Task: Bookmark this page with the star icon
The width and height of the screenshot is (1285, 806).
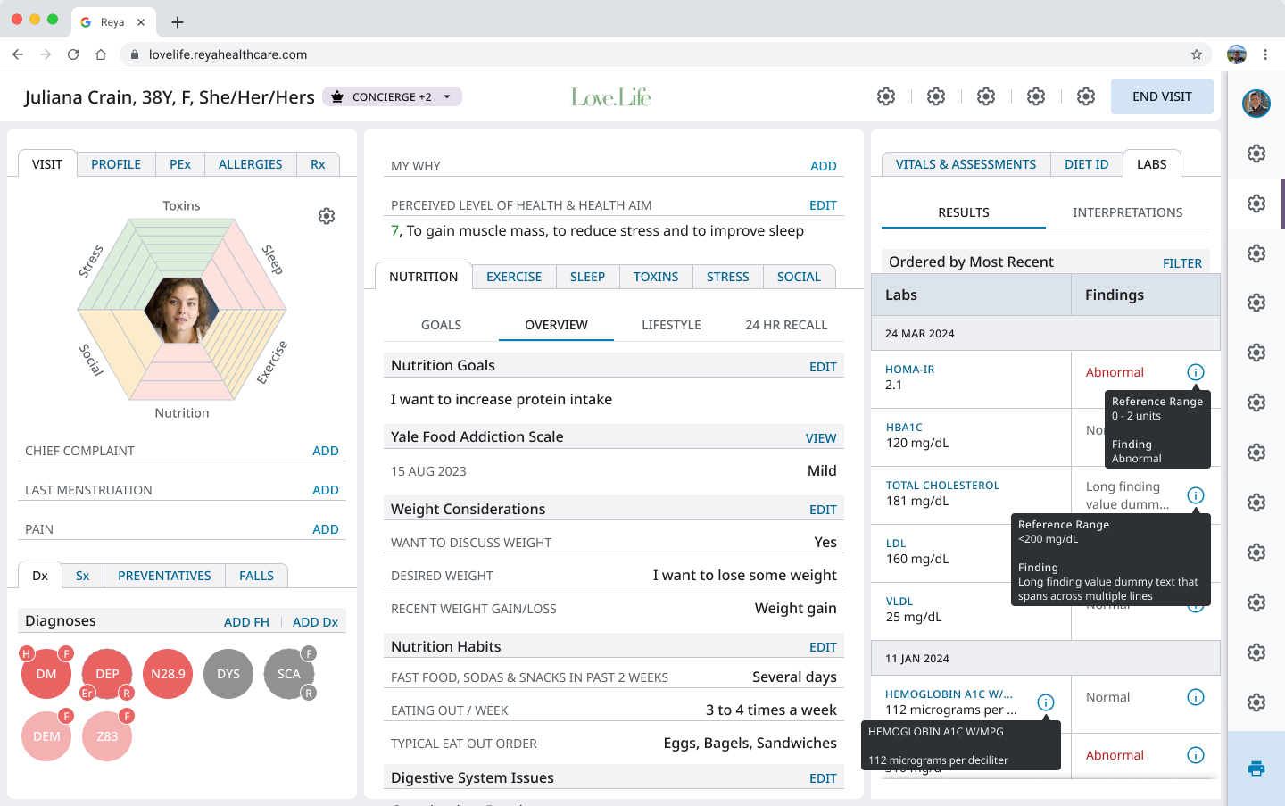Action: click(1196, 54)
